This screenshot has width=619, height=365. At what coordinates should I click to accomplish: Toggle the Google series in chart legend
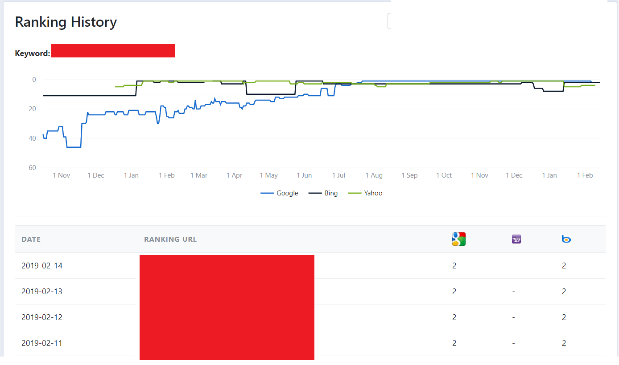[279, 193]
